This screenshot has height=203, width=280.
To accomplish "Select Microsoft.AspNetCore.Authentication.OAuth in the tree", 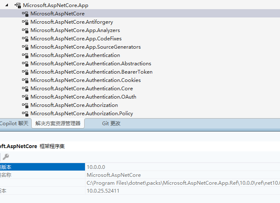I will point(83,97).
